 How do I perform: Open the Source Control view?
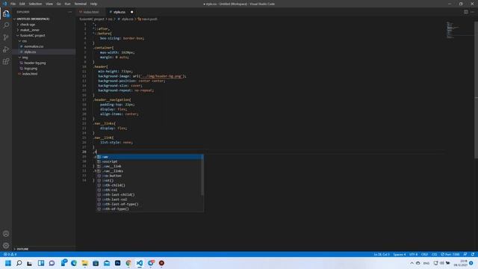coord(6,37)
